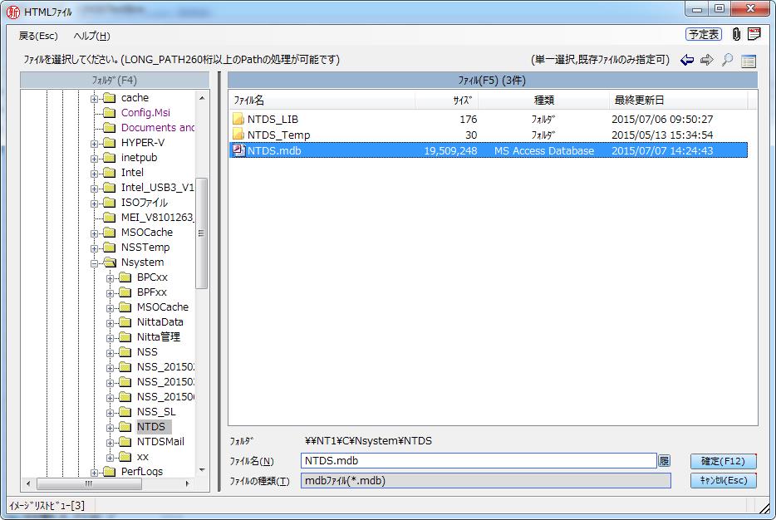The width and height of the screenshot is (776, 520).
Task: Open the 予定表 schedule button
Action: [x=704, y=35]
